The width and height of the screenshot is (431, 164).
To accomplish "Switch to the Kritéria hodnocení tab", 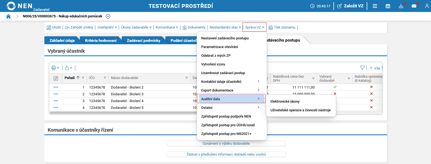I will click(x=101, y=40).
